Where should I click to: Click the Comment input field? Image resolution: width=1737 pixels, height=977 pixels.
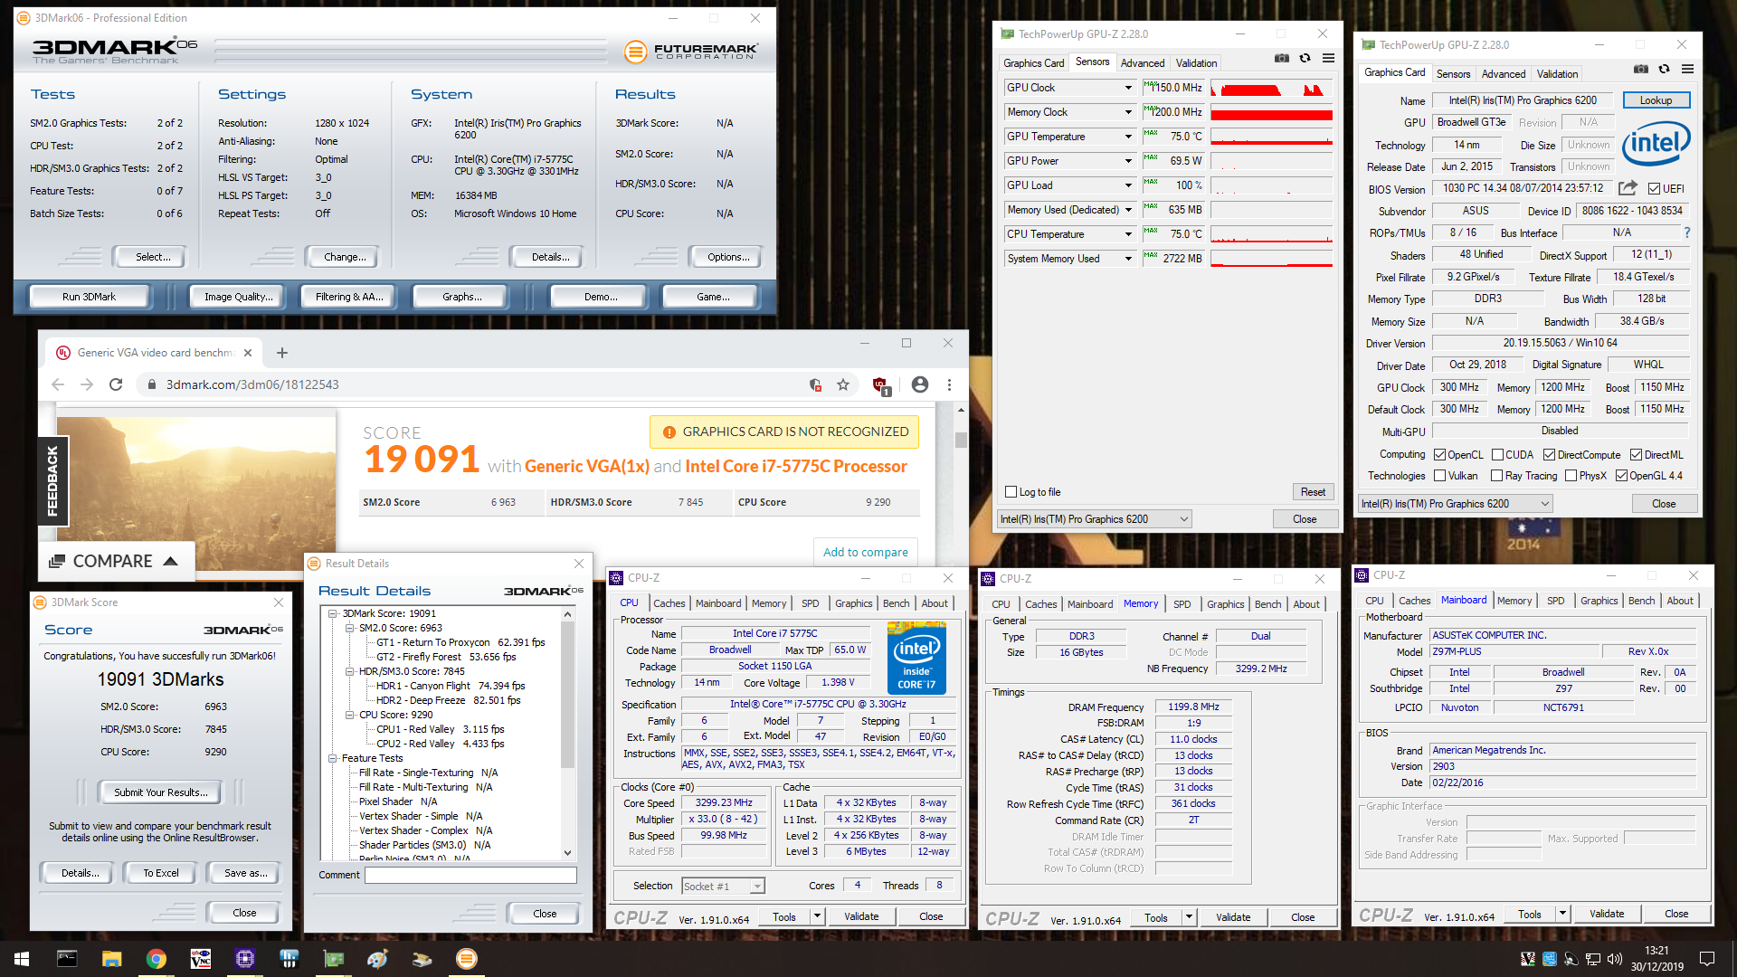[x=470, y=875]
